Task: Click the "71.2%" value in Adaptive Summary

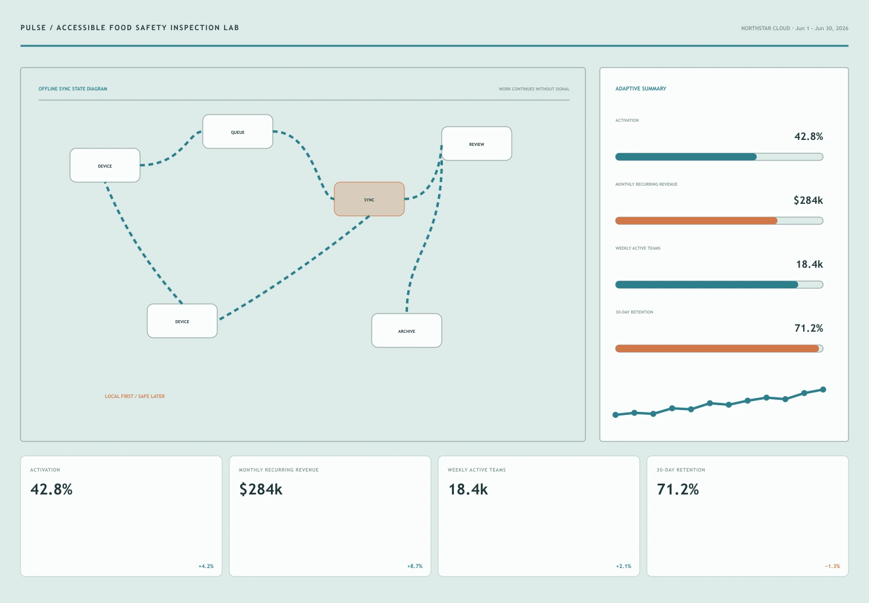Action: (x=809, y=328)
